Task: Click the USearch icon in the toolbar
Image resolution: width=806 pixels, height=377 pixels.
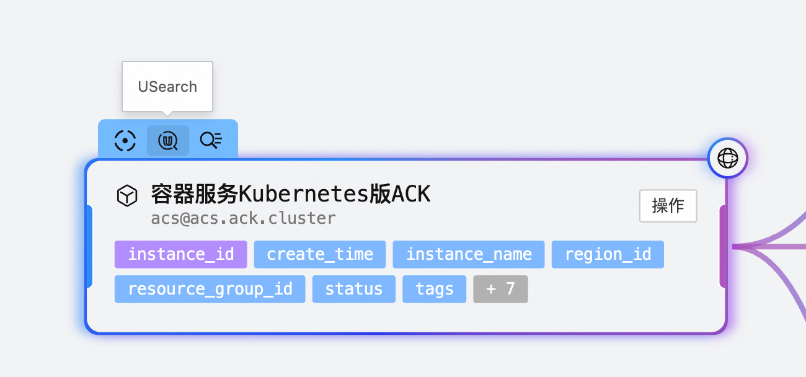Action: [x=168, y=141]
